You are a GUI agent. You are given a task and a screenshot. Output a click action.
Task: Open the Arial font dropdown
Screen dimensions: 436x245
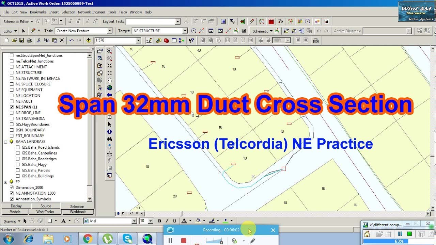pyautogui.click(x=134, y=221)
